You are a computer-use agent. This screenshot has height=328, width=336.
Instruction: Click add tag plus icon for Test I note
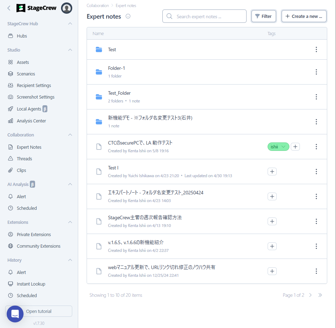point(272,172)
